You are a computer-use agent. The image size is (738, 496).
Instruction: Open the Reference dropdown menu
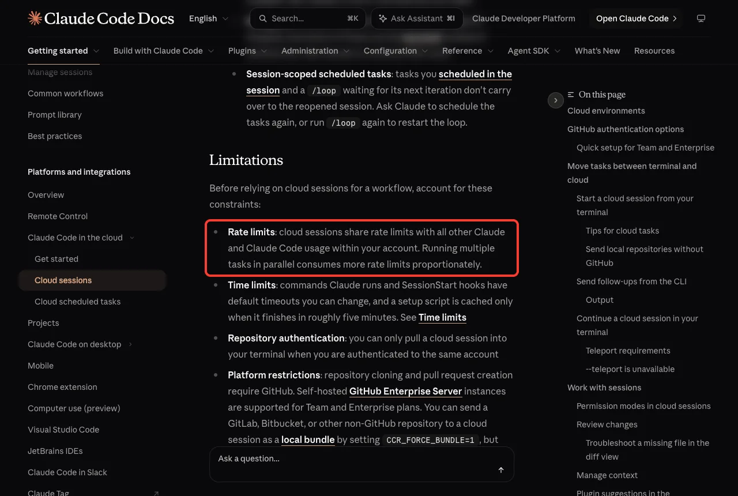(468, 51)
